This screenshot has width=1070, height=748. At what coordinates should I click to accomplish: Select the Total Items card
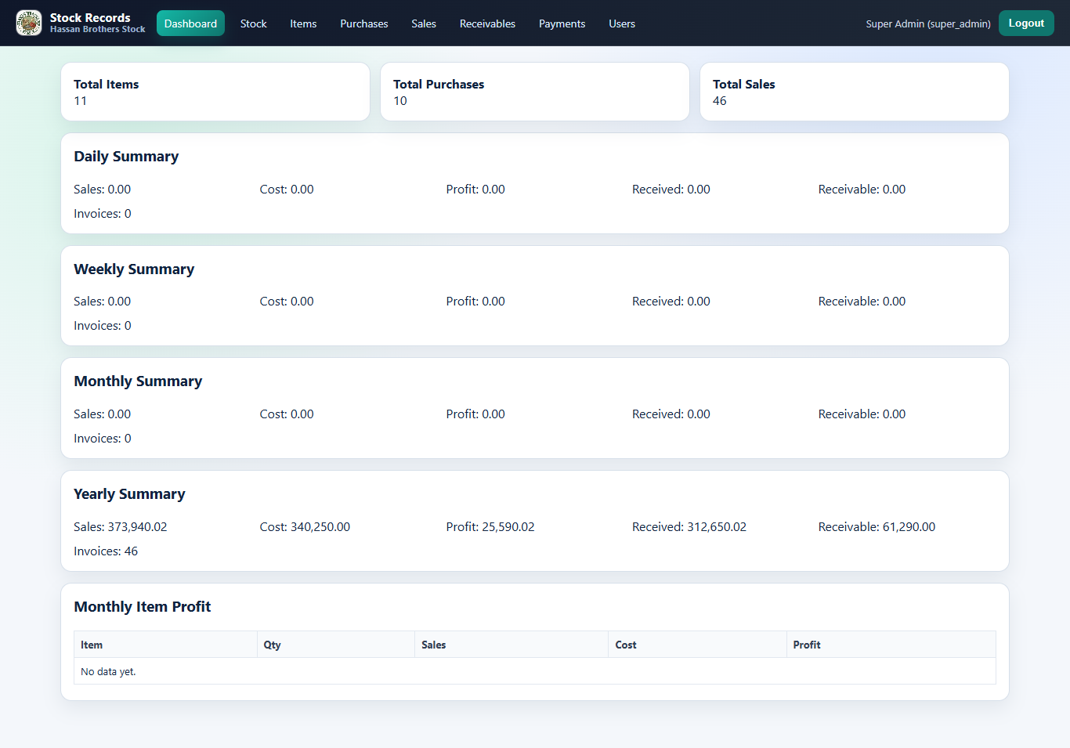(x=215, y=92)
